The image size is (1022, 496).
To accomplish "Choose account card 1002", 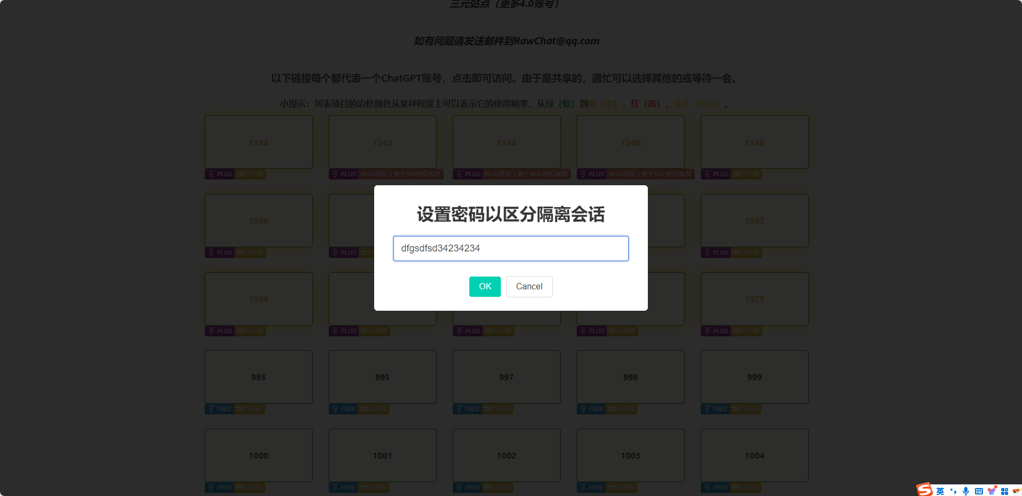I will click(x=506, y=455).
